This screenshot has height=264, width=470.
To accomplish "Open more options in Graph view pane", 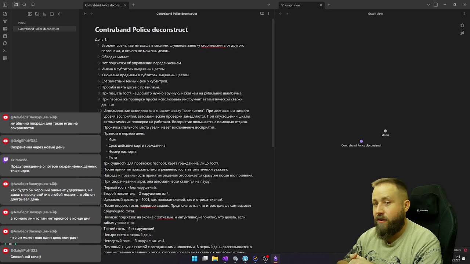I will tap(464, 14).
